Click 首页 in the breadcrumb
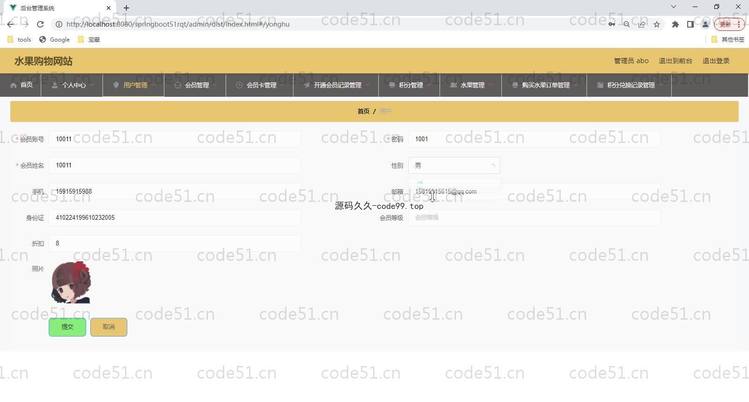This screenshot has height=402, width=749. (363, 111)
